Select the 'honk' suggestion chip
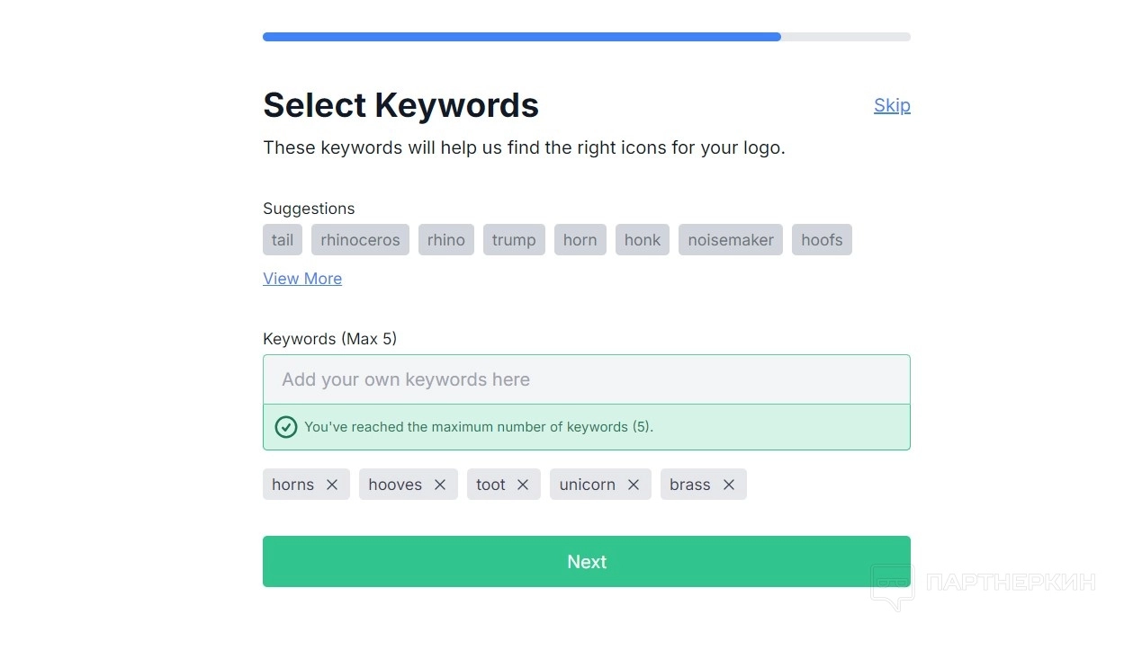This screenshot has height=659, width=1142. 643,240
